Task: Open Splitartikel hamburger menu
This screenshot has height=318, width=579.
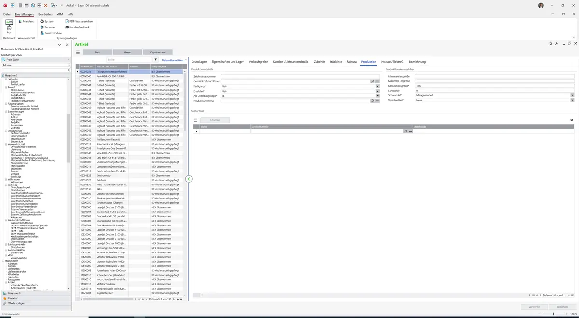Action: point(196,120)
